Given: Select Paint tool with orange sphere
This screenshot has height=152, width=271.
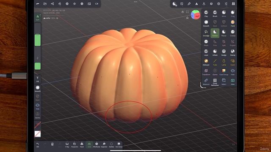Looking at the screenshot, I should tap(232, 23).
